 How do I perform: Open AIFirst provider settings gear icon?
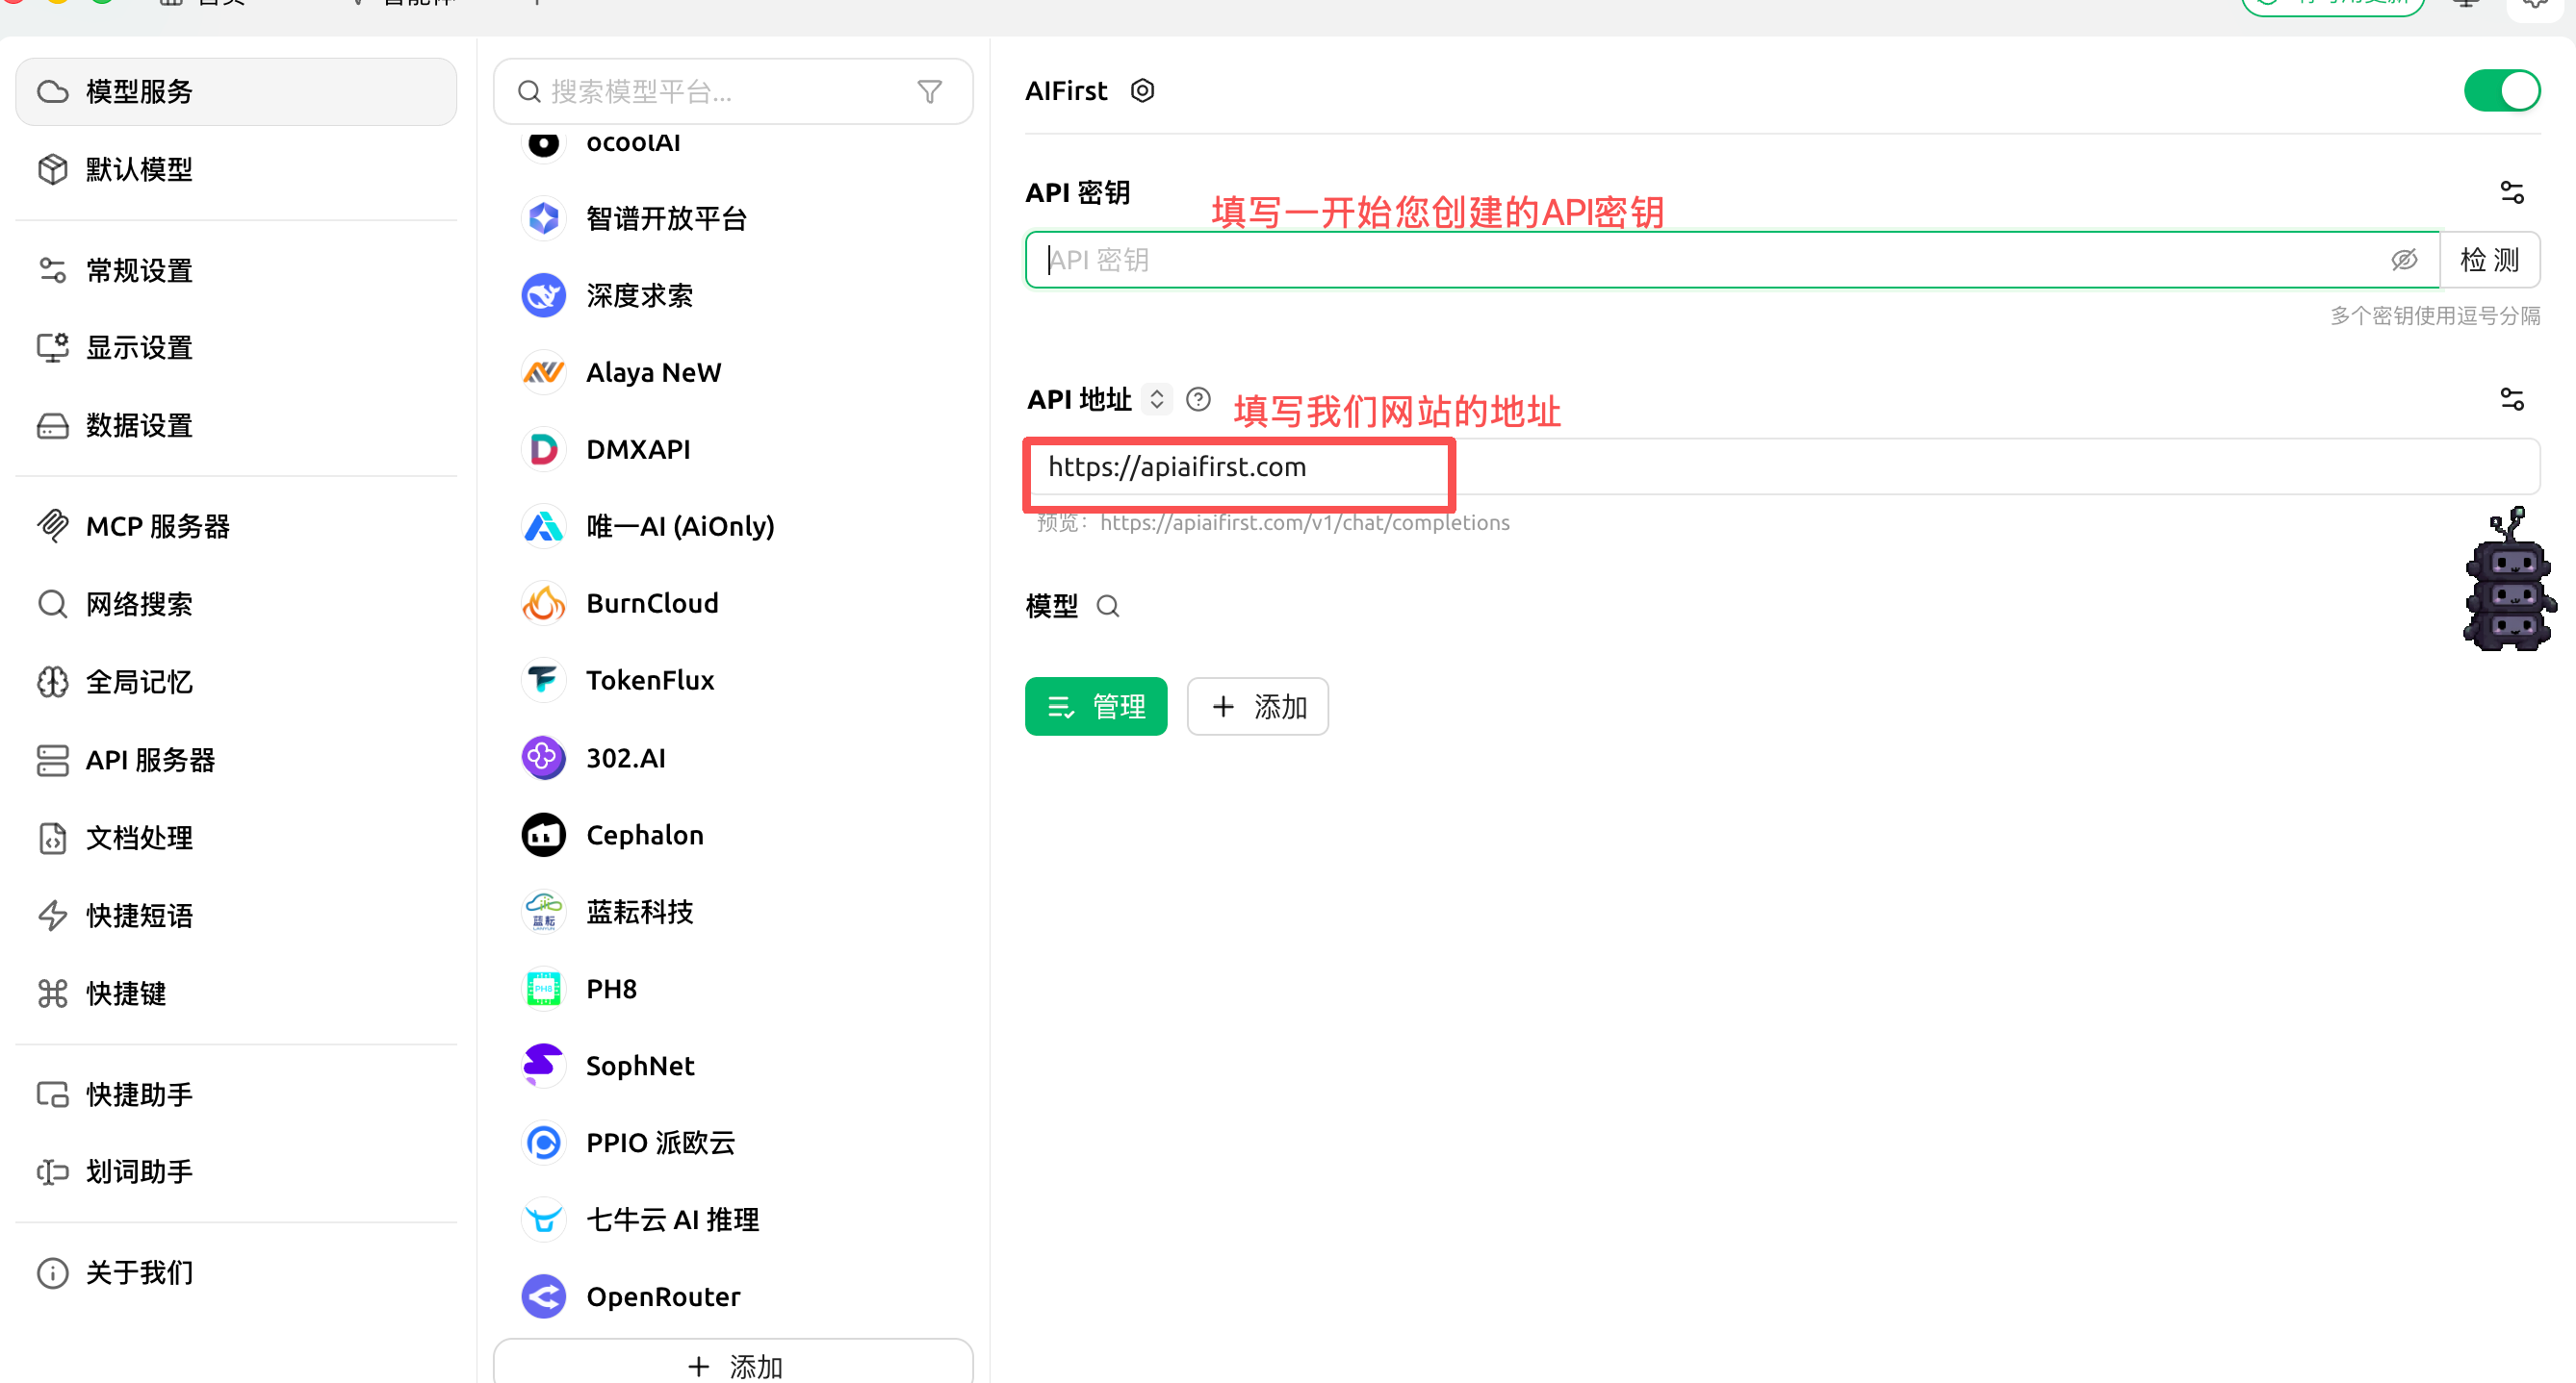click(x=1142, y=91)
